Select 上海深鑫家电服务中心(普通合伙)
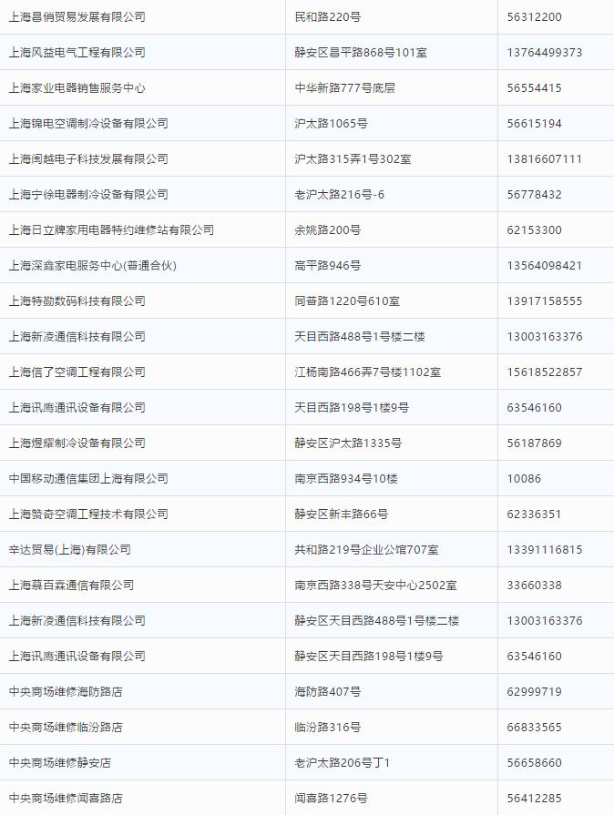This screenshot has height=815, width=614. click(x=93, y=266)
